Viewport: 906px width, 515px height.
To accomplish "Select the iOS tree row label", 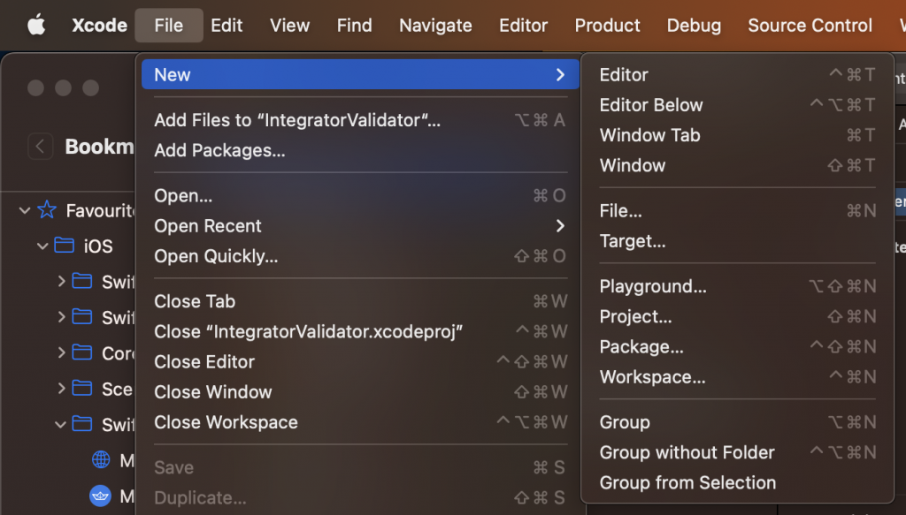I will point(98,246).
